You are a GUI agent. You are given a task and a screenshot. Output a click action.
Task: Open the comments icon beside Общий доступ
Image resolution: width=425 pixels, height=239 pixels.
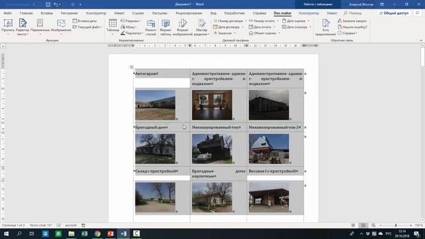click(x=418, y=13)
